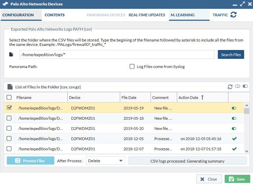Image resolution: width=253 pixels, height=185 pixels.
Task: Click the file icon beside the logs path field
Action: tap(11, 54)
